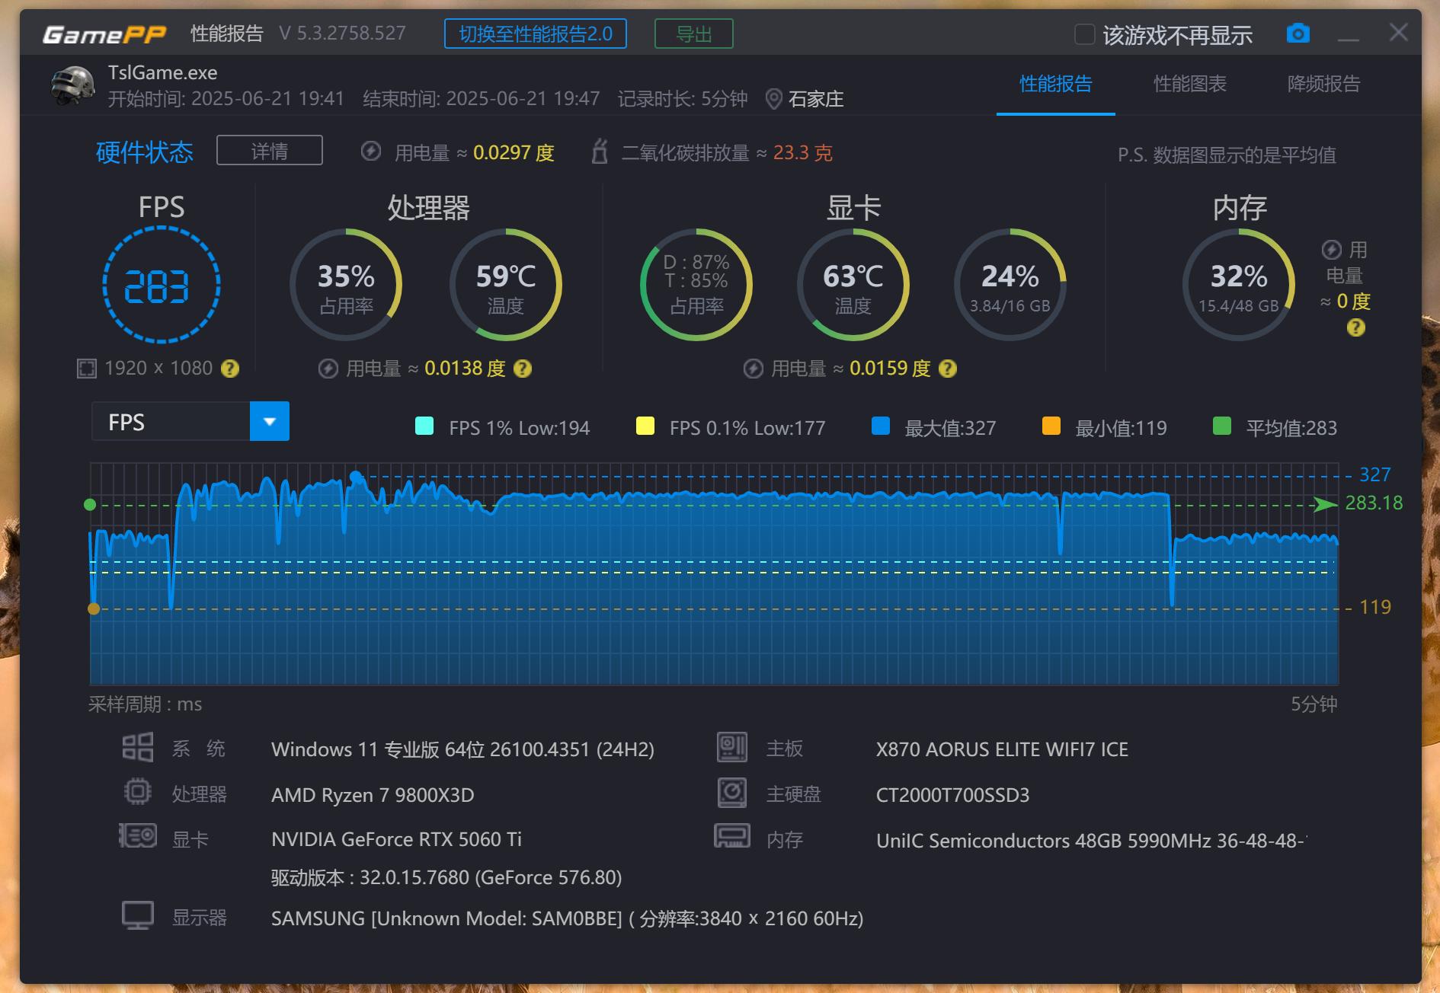Click the UnilC Semiconductors 48GB memory text

tap(1091, 841)
